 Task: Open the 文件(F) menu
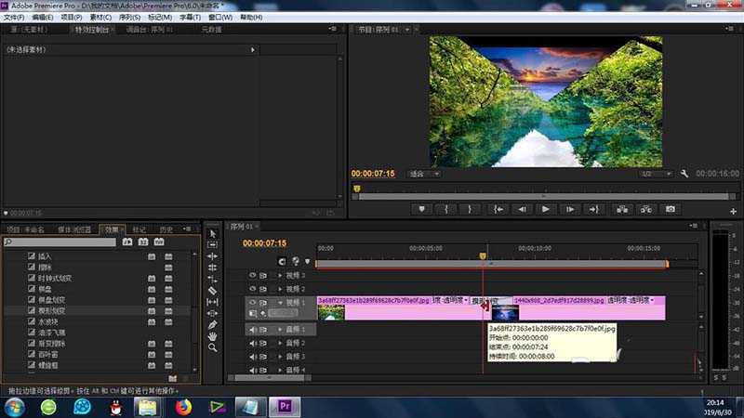(x=14, y=17)
